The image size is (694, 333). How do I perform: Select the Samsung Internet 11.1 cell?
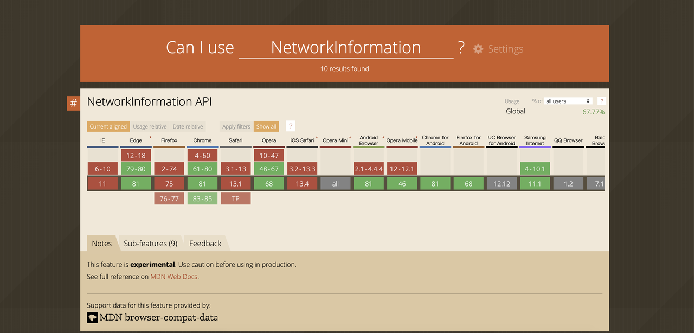pyautogui.click(x=535, y=184)
